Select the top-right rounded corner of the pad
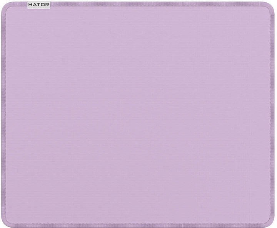The image size is (277, 228). click(272, 6)
